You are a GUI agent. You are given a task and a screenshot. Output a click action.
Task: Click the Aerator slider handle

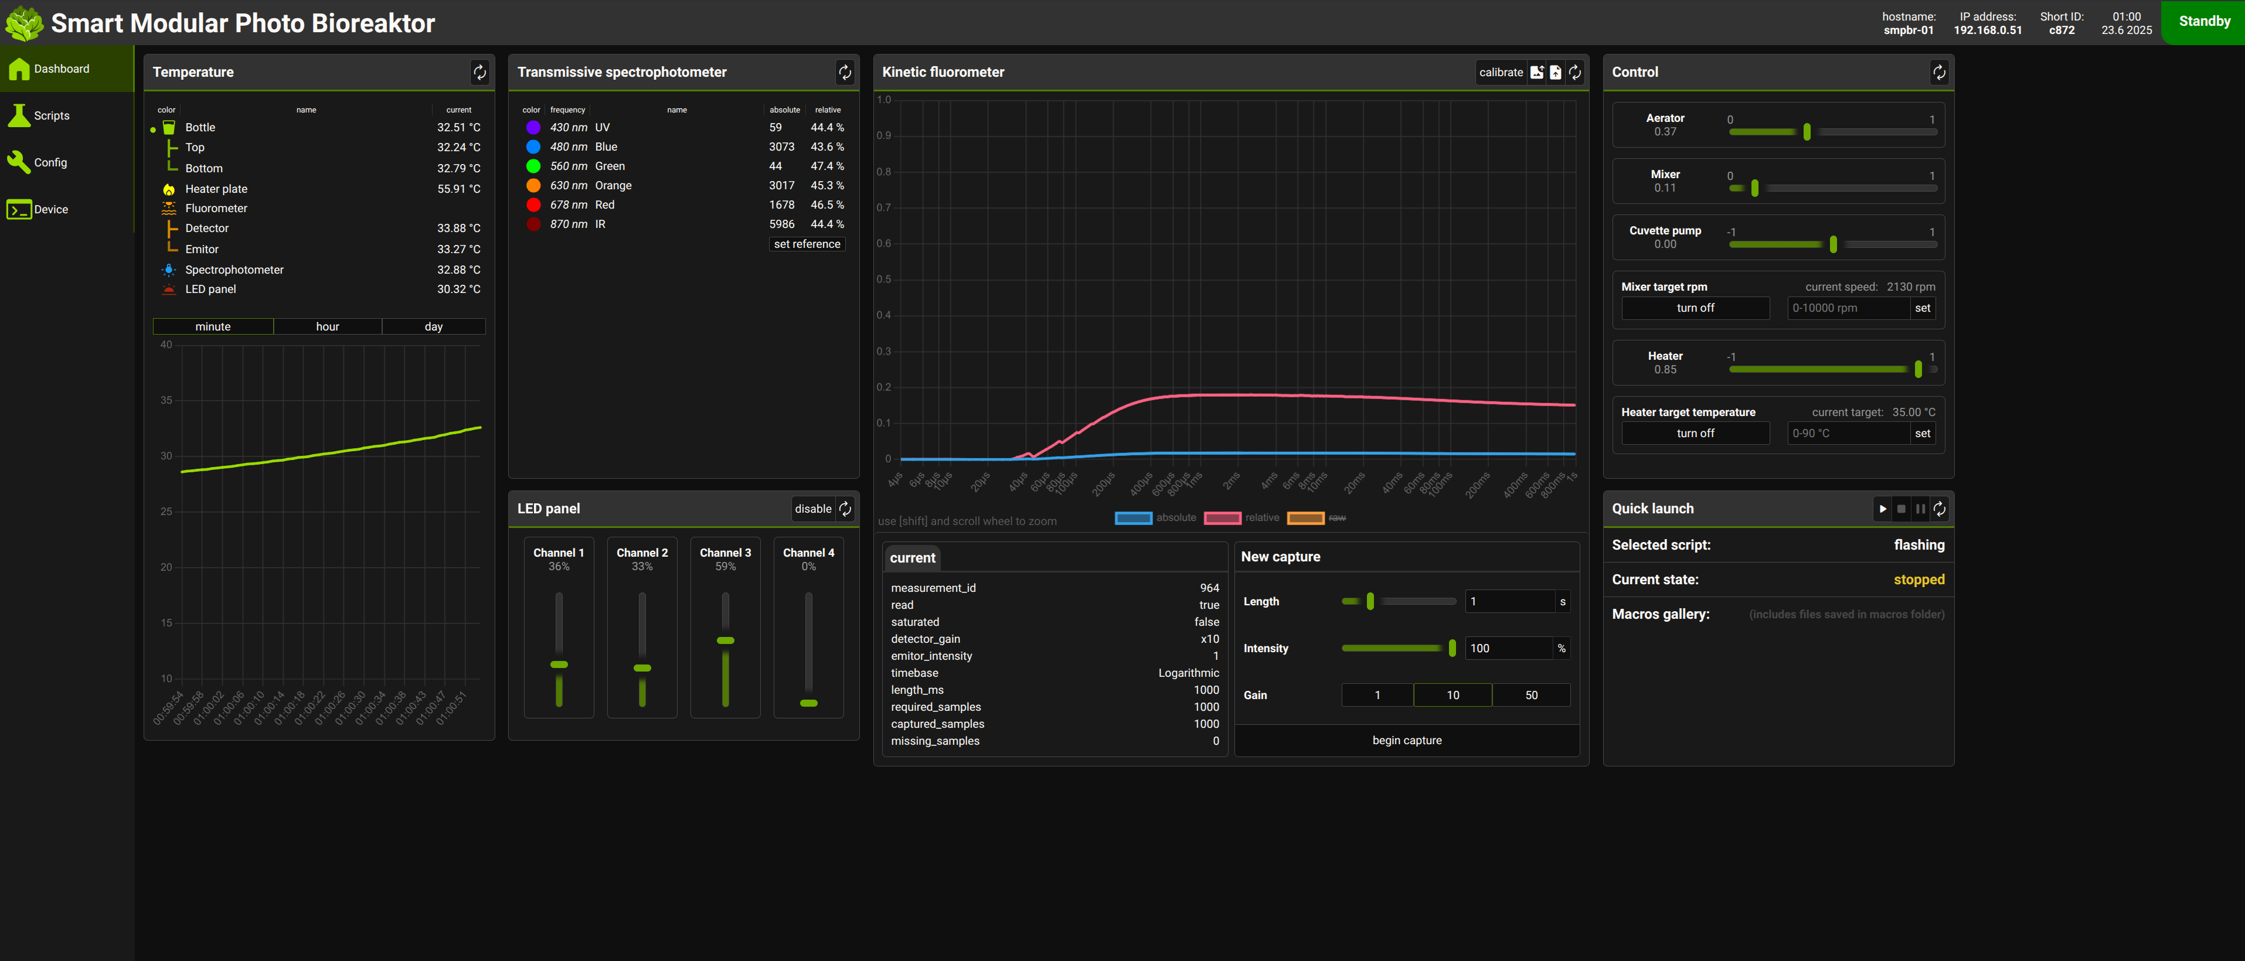[1807, 132]
